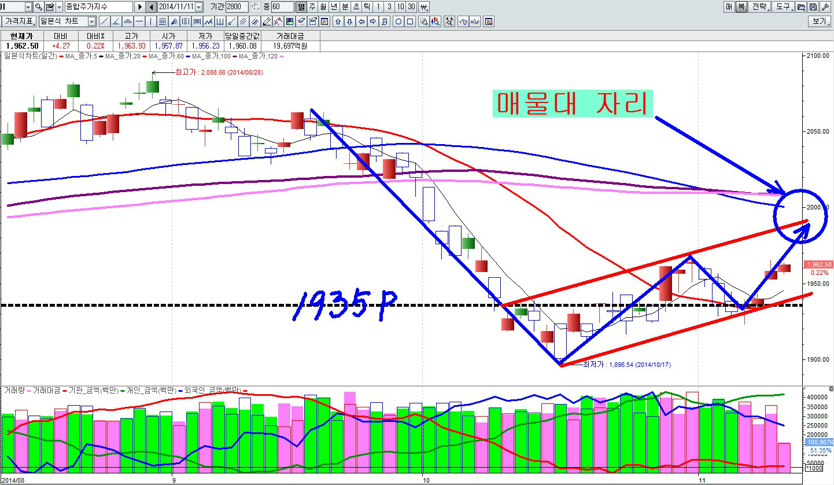Viewport: 834px width, 485px height.
Task: Open the stock code dropdown arrow
Action: pos(28,7)
